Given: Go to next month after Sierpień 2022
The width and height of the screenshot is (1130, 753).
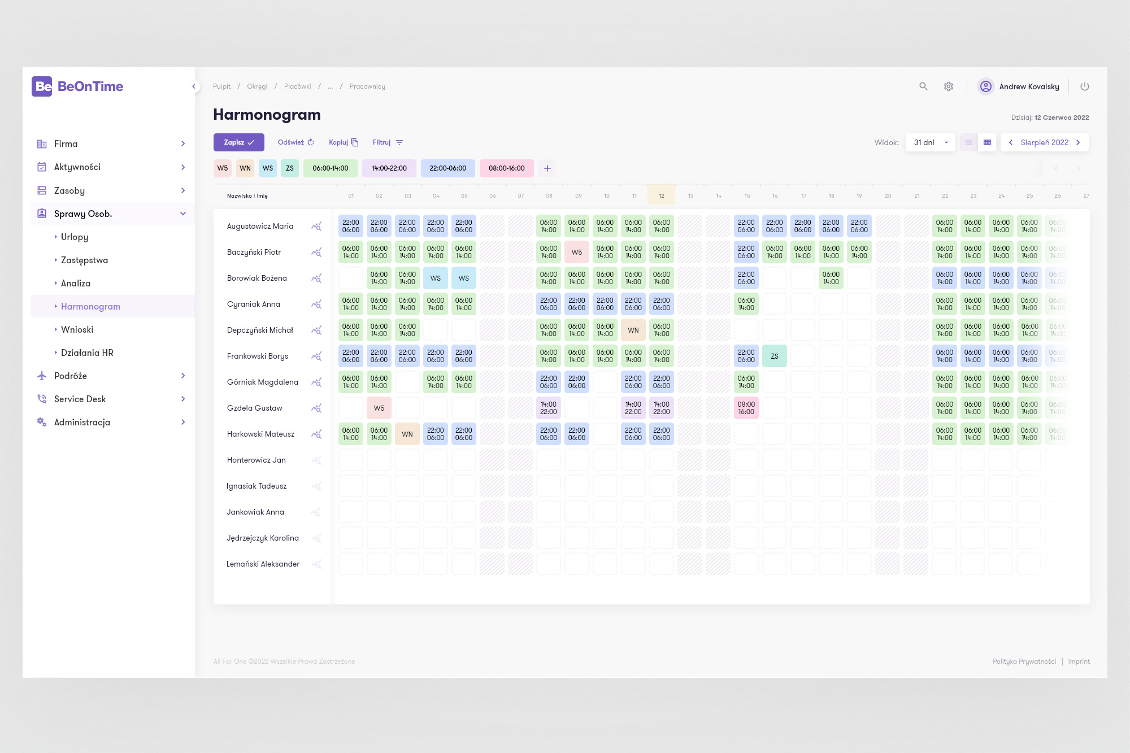Looking at the screenshot, I should [1078, 142].
